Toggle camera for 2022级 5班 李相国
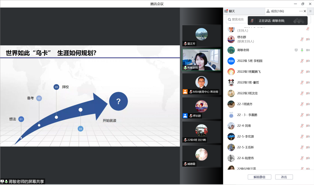This screenshot has height=185, width=314. [308, 61]
